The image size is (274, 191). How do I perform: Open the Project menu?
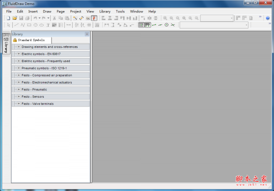tap(75, 11)
